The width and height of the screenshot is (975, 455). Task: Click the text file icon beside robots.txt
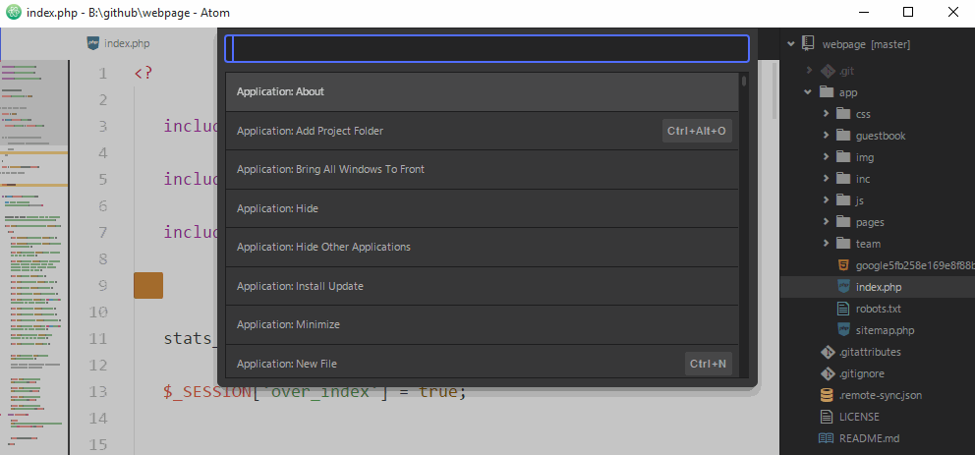tap(843, 309)
